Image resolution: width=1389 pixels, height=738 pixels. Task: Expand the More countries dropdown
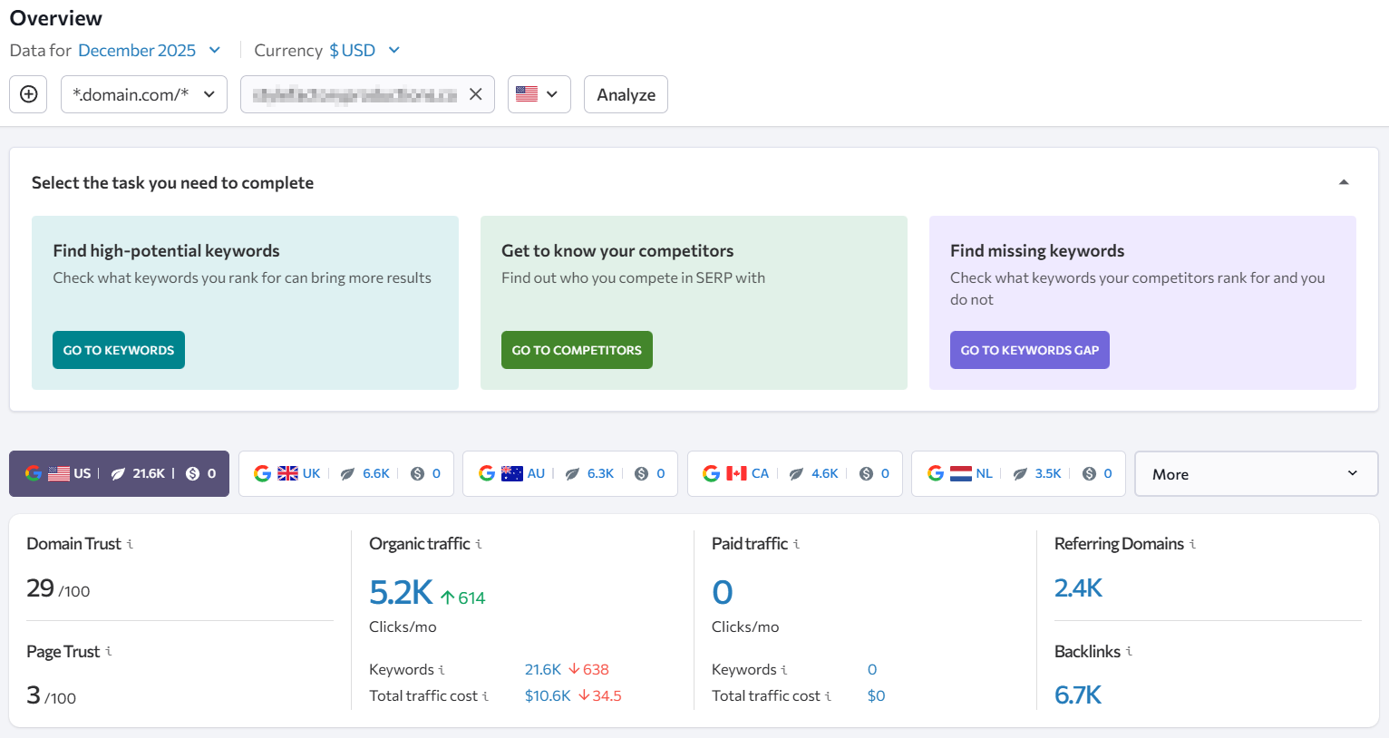pos(1256,473)
